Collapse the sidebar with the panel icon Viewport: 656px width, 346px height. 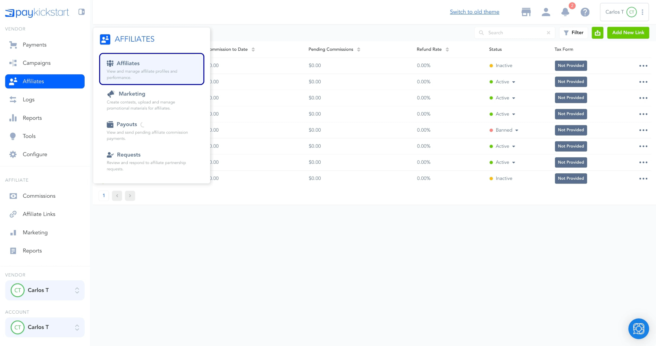[x=81, y=12]
